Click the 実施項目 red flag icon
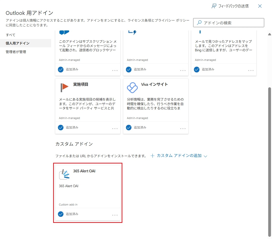The height and width of the screenshot is (239, 272). point(64,87)
